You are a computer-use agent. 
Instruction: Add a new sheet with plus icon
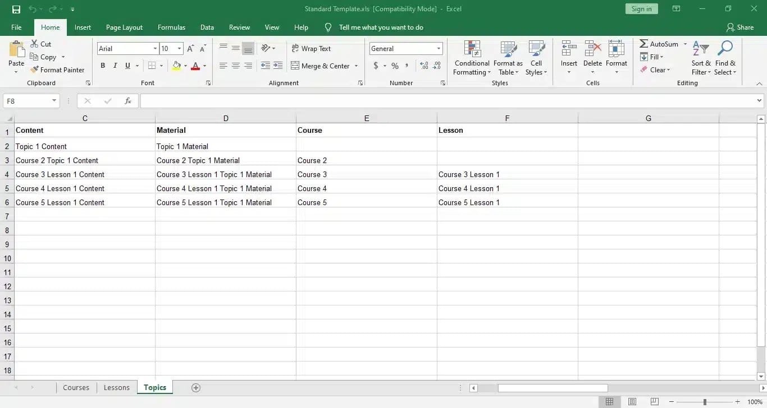pyautogui.click(x=196, y=387)
